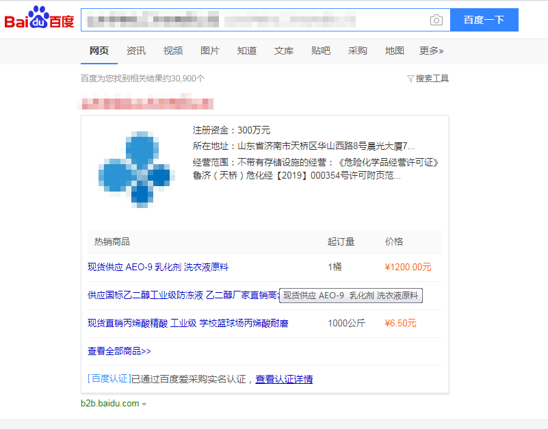
Task: Open 搜索工具 filter options
Action: click(428, 79)
